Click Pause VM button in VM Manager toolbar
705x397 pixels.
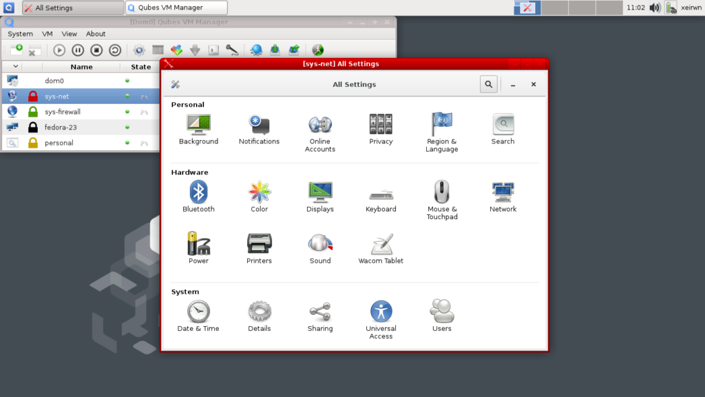78,50
